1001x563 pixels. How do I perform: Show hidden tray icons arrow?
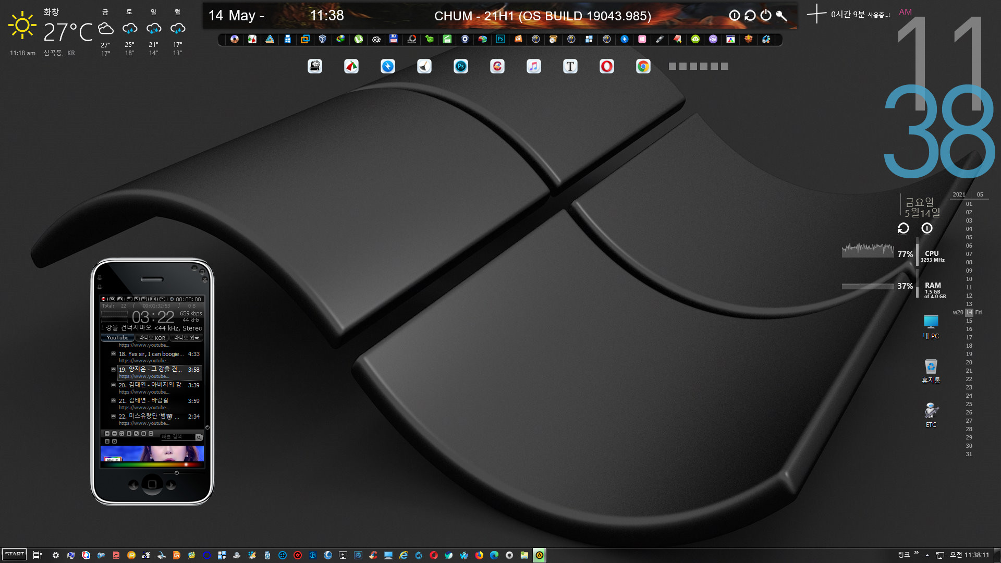927,555
